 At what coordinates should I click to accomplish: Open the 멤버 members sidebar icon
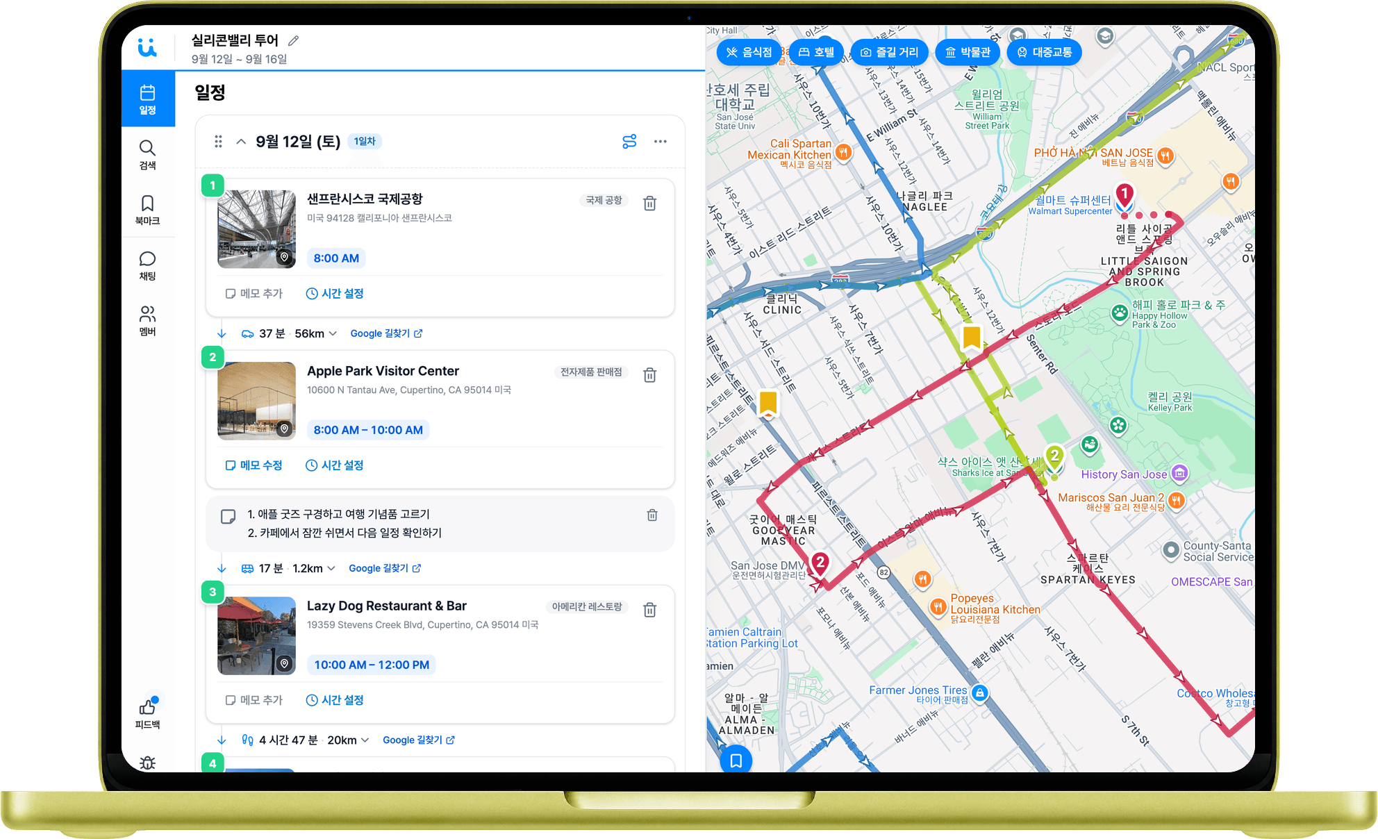click(x=147, y=321)
